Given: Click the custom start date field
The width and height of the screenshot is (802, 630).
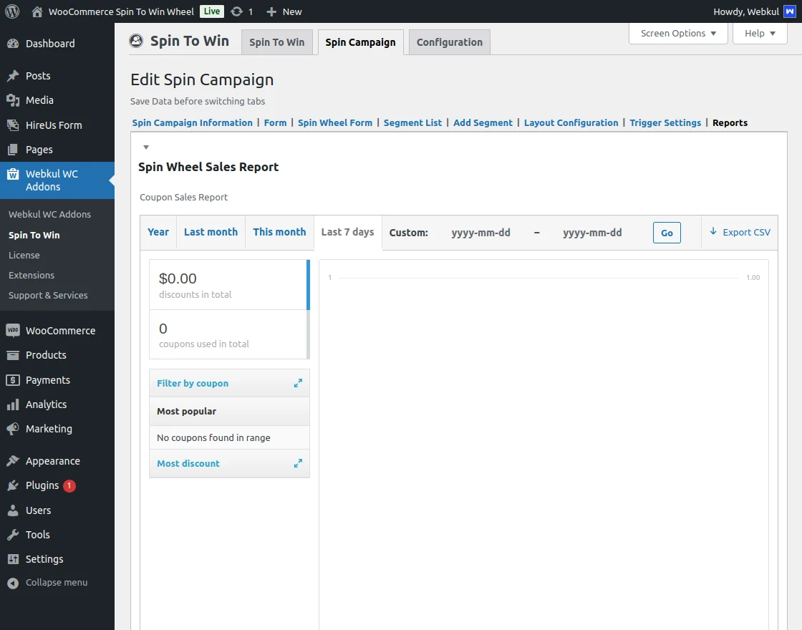Looking at the screenshot, I should [480, 233].
